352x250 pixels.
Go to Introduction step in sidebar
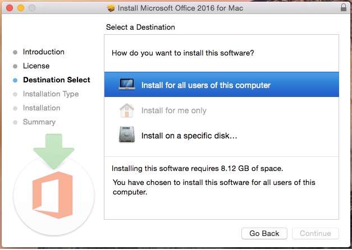[x=44, y=52]
